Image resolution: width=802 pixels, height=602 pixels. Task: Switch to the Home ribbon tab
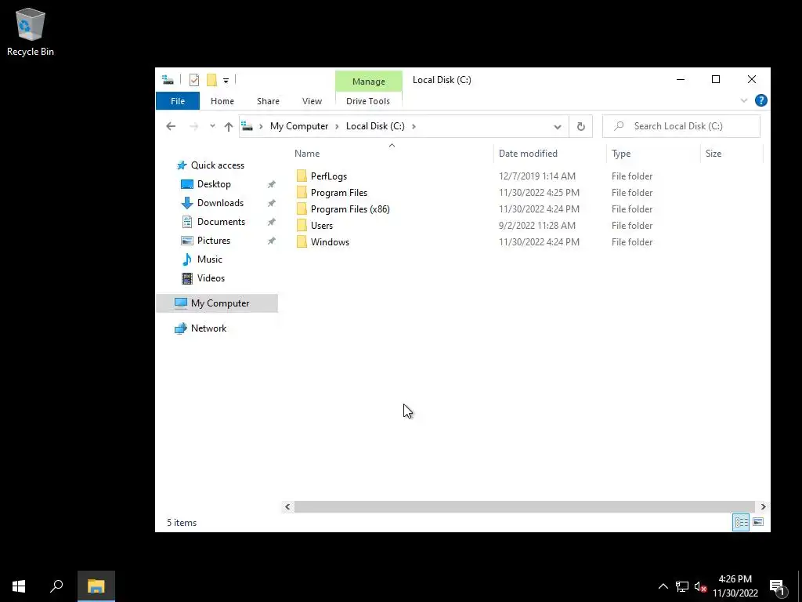click(222, 101)
